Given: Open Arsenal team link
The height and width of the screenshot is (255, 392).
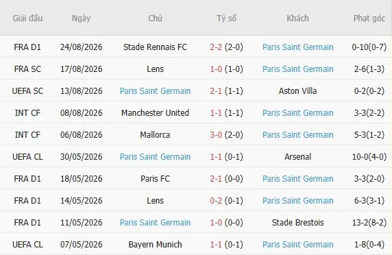Looking at the screenshot, I should 297,157.
